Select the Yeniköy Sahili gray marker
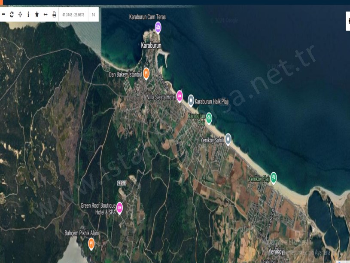The height and width of the screenshot is (263, 350). pyautogui.click(x=228, y=138)
